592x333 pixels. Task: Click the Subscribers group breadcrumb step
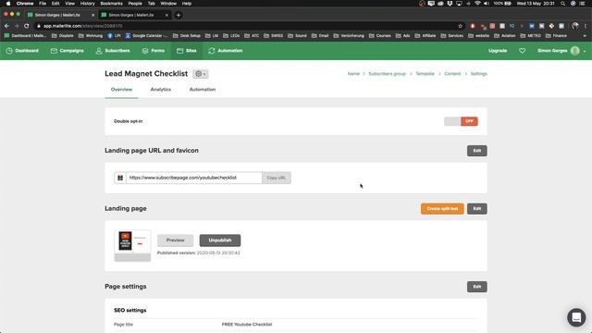(x=387, y=74)
